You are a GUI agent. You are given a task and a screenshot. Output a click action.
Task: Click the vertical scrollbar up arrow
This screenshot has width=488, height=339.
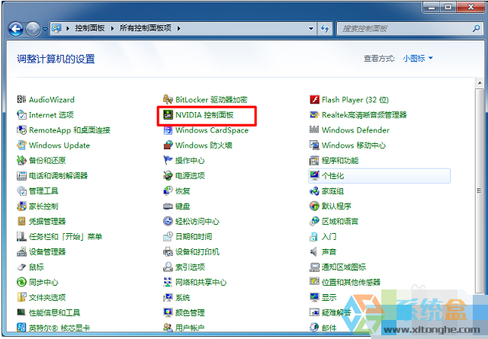point(480,83)
